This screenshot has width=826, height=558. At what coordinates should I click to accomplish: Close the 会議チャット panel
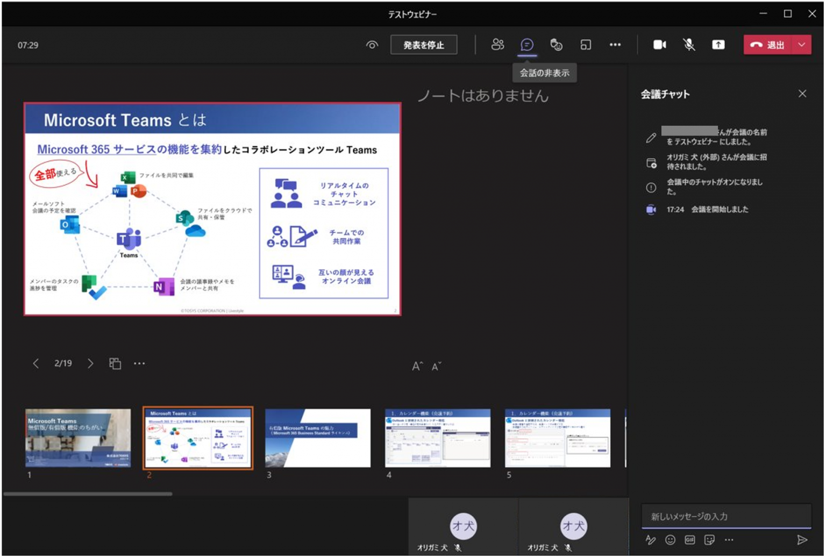(802, 94)
